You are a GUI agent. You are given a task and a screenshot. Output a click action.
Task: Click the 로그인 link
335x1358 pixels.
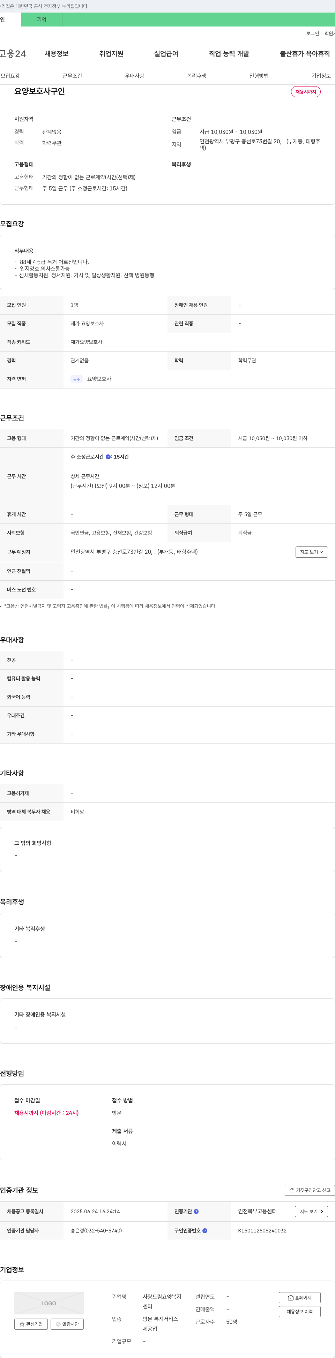tap(312, 34)
